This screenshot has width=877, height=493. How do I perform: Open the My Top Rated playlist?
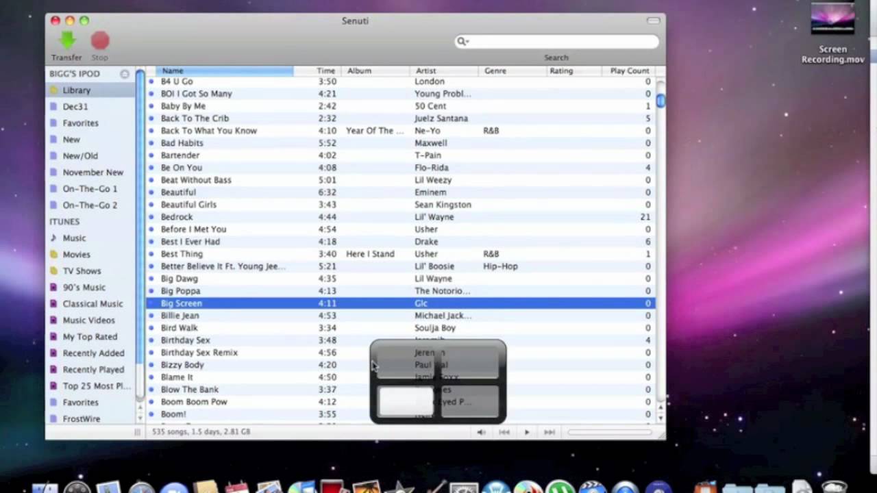90,337
